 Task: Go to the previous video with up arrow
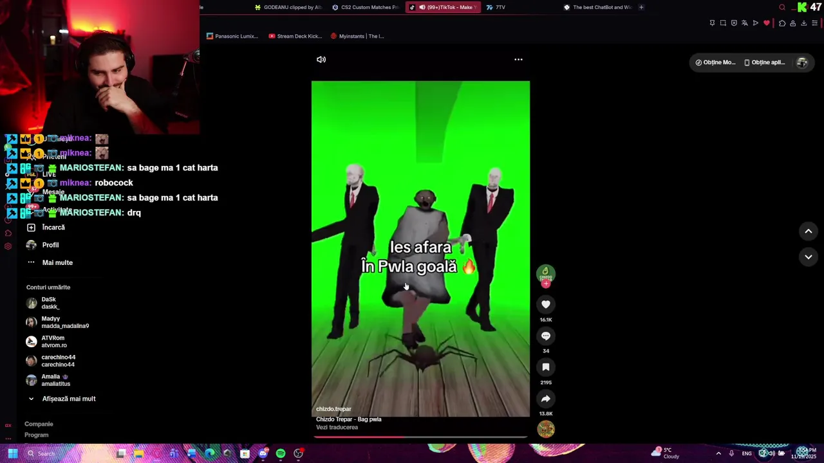[809, 232]
